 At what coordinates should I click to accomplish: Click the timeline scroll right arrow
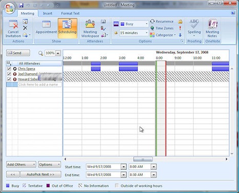[x=227, y=159]
